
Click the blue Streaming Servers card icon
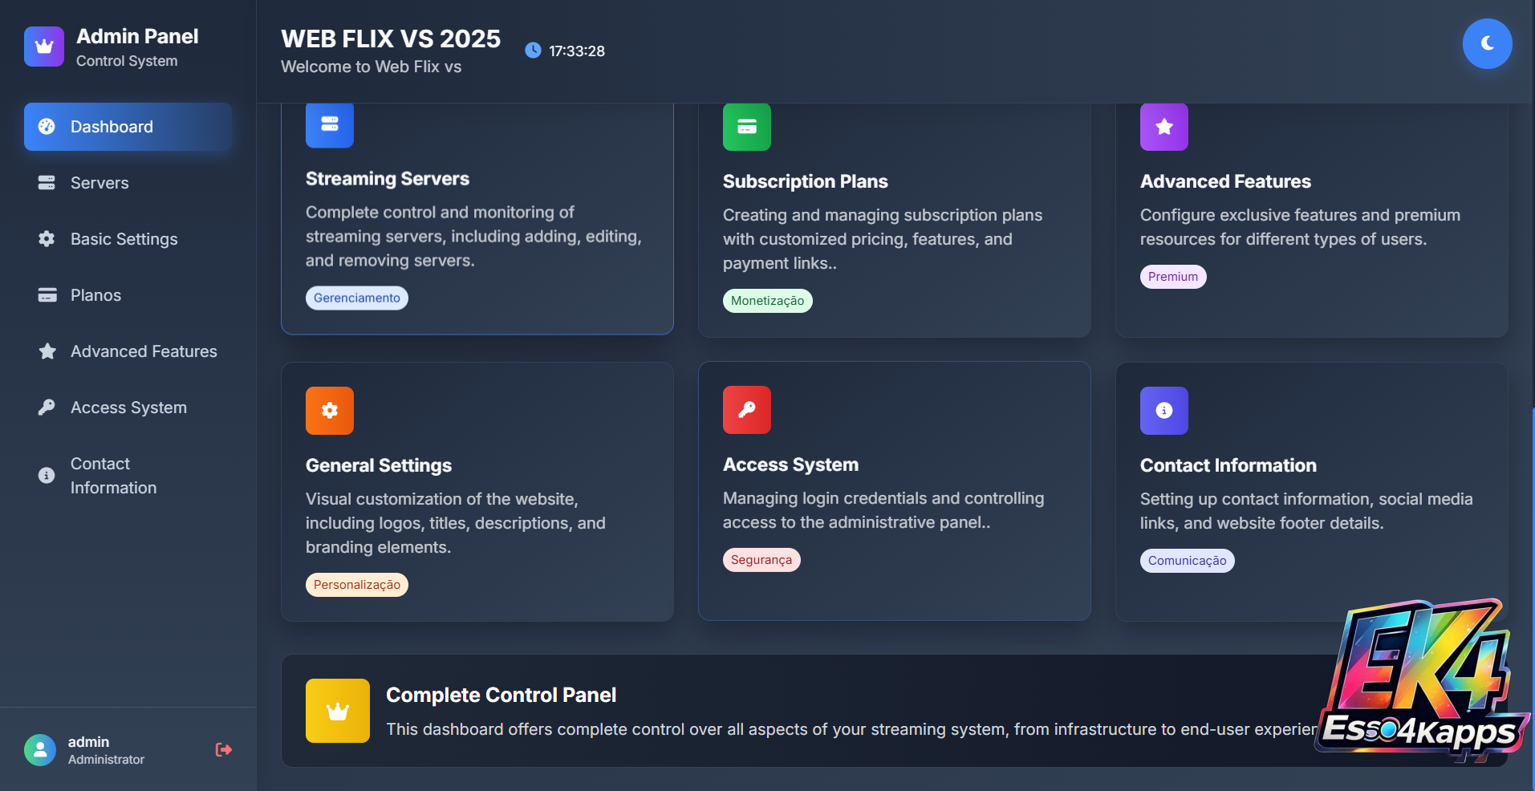click(329, 124)
